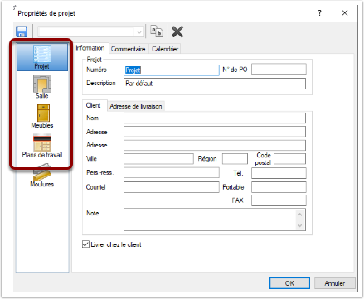Switch to the Commentaire tab
Image resolution: width=364 pixels, height=299 pixels.
[128, 49]
